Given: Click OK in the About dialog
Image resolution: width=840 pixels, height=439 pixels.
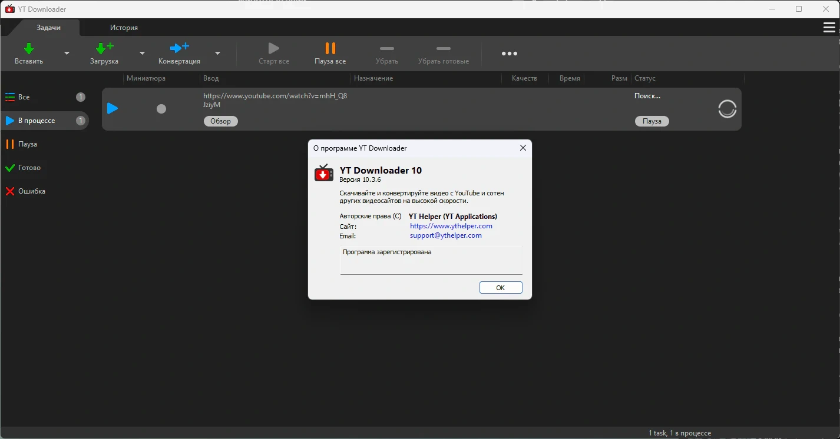Looking at the screenshot, I should [x=501, y=288].
